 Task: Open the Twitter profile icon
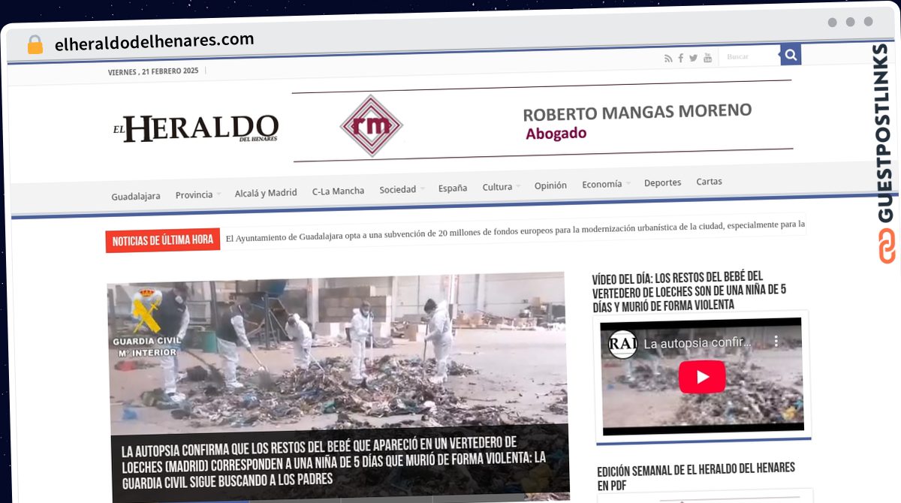coord(693,59)
